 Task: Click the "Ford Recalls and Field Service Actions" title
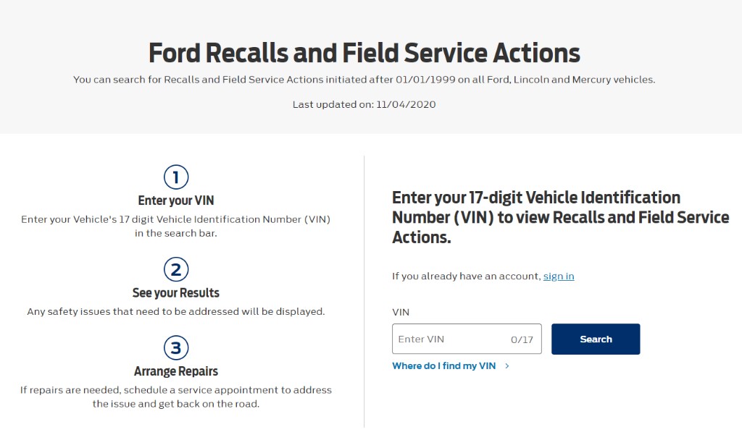click(364, 53)
